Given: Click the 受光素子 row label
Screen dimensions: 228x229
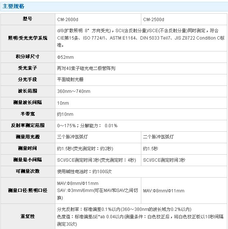Looking at the screenshot, I should coord(28,68).
